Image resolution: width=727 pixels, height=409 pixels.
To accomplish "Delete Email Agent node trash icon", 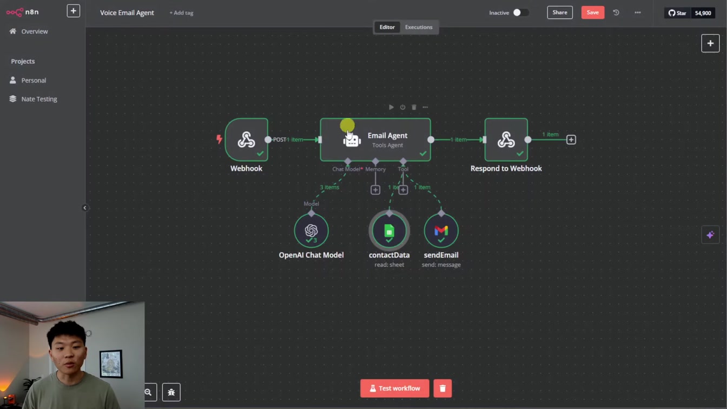I will [414, 107].
